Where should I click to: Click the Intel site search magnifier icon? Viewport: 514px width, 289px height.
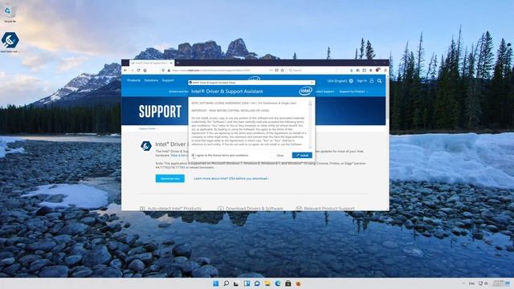click(x=379, y=80)
